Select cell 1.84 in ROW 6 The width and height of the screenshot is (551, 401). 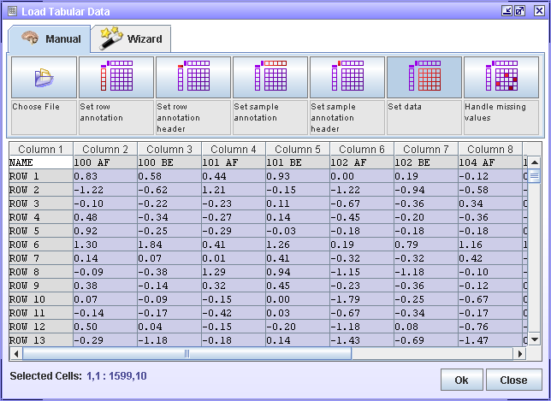click(169, 245)
